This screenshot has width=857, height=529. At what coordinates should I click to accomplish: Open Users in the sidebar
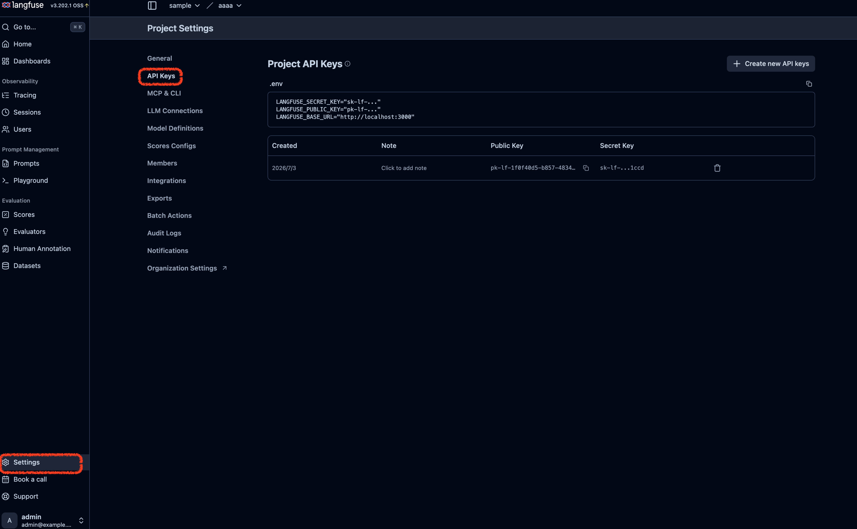click(22, 129)
